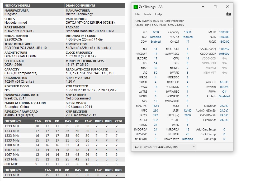Click the CLDO VDDP value 0,9500V
260x181 pixels.
(224, 54)
